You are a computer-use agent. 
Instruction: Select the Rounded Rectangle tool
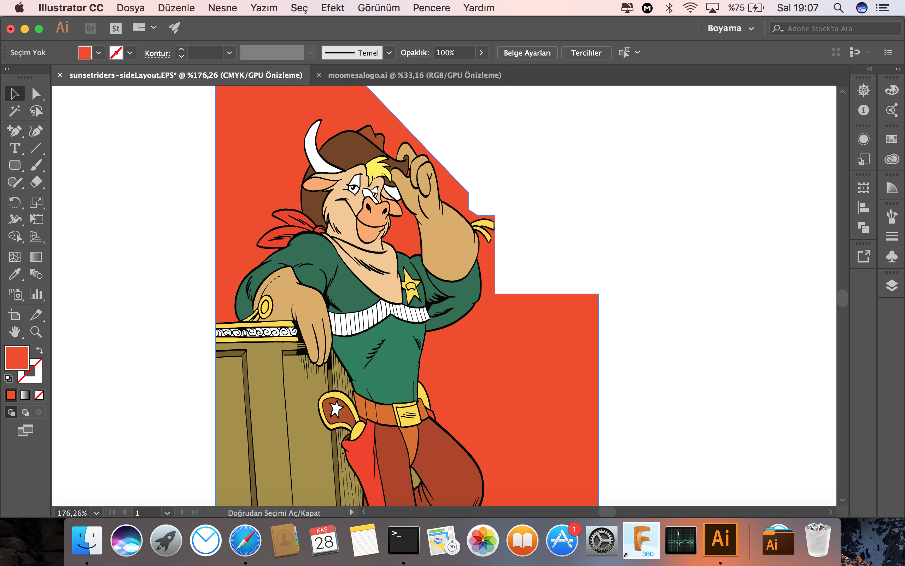tap(14, 165)
